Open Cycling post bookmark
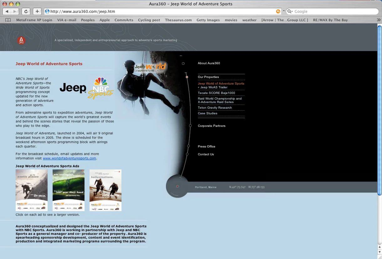Screen dimensions: 382x259 click(149, 20)
